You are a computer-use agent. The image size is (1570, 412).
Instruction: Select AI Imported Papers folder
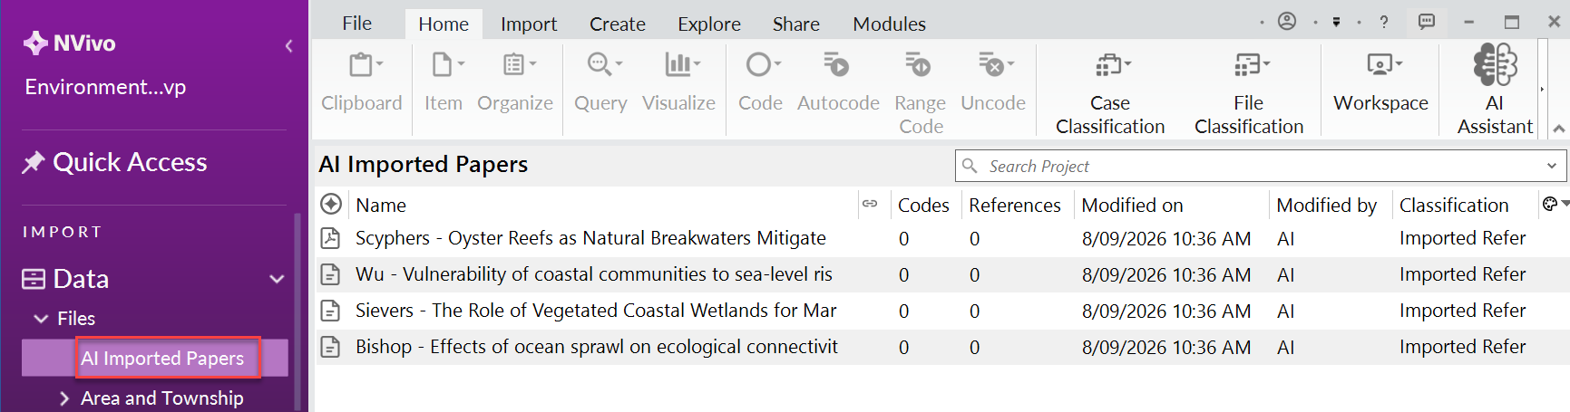pos(156,358)
